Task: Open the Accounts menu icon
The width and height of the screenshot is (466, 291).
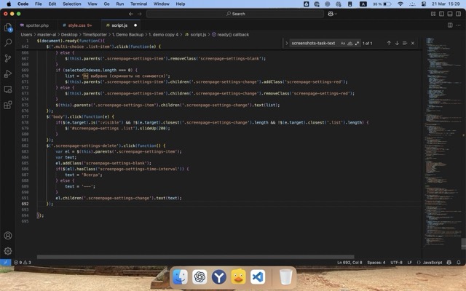Action: click(9, 236)
